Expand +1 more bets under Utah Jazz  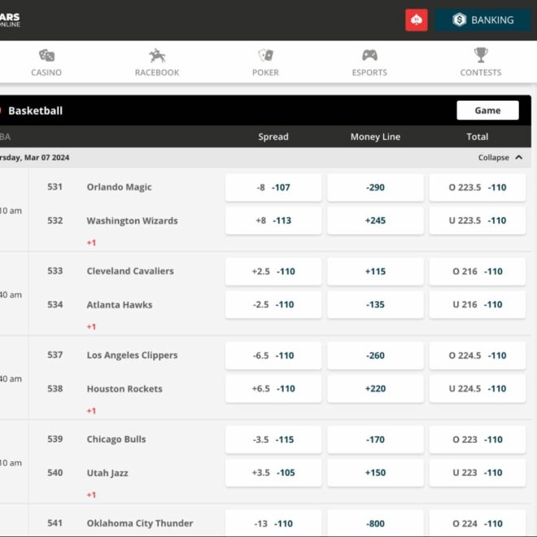91,495
